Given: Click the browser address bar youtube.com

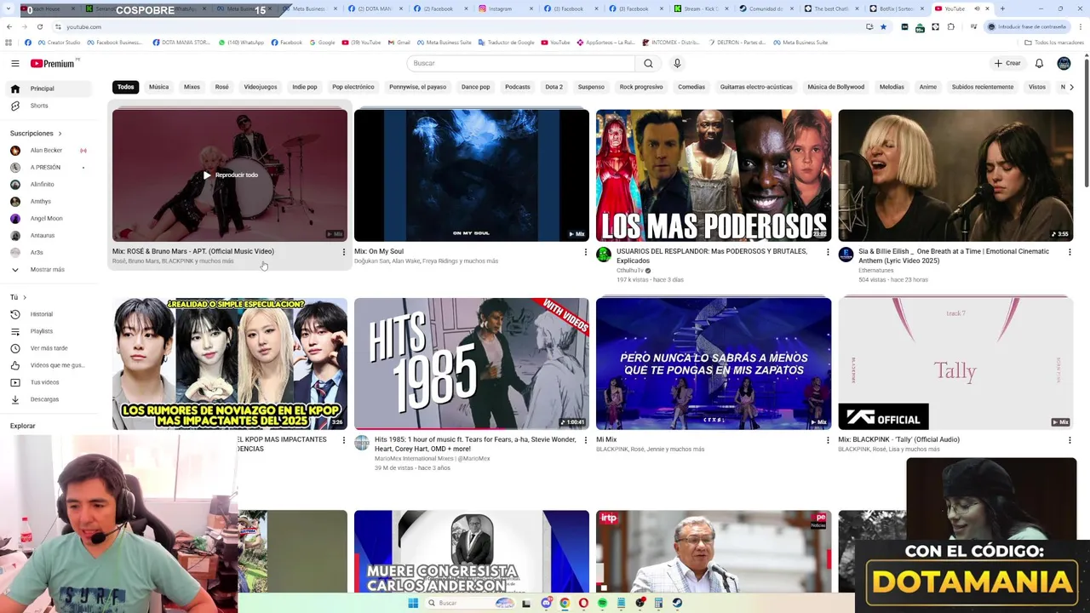Looking at the screenshot, I should click(460, 26).
